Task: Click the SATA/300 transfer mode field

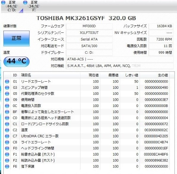Action: (89, 46)
